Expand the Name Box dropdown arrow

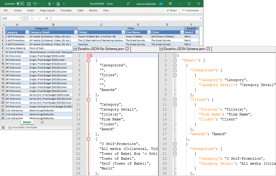tap(20, 18)
